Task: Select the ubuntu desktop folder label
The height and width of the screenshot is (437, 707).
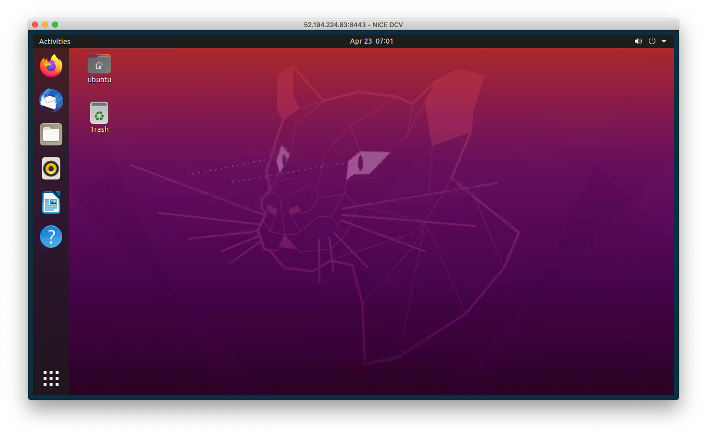Action: [x=99, y=79]
